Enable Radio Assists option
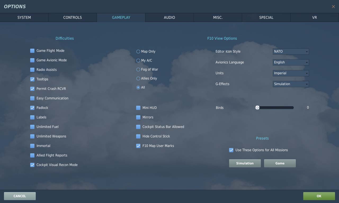 click(32, 70)
